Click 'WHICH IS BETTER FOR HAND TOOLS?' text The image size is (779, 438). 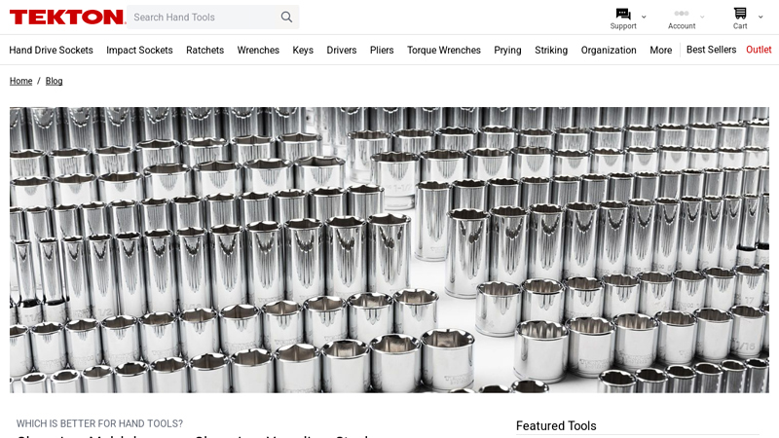click(x=100, y=423)
